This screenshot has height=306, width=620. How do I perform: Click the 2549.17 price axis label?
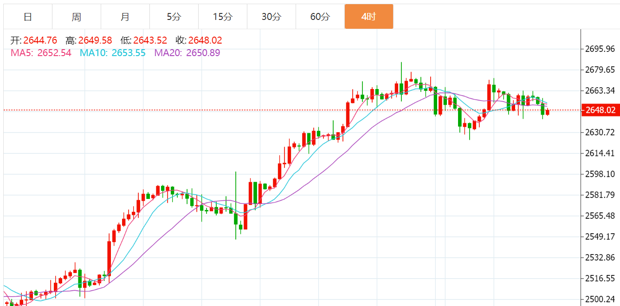(x=601, y=237)
